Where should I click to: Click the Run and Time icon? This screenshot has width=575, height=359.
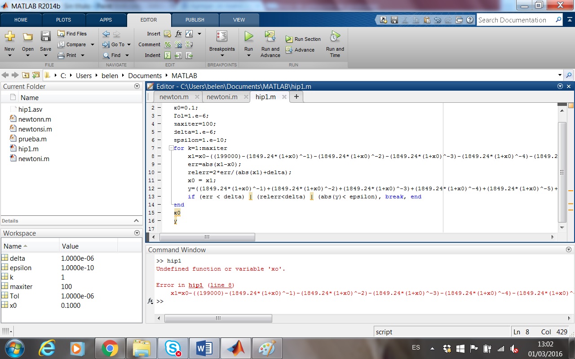(335, 36)
